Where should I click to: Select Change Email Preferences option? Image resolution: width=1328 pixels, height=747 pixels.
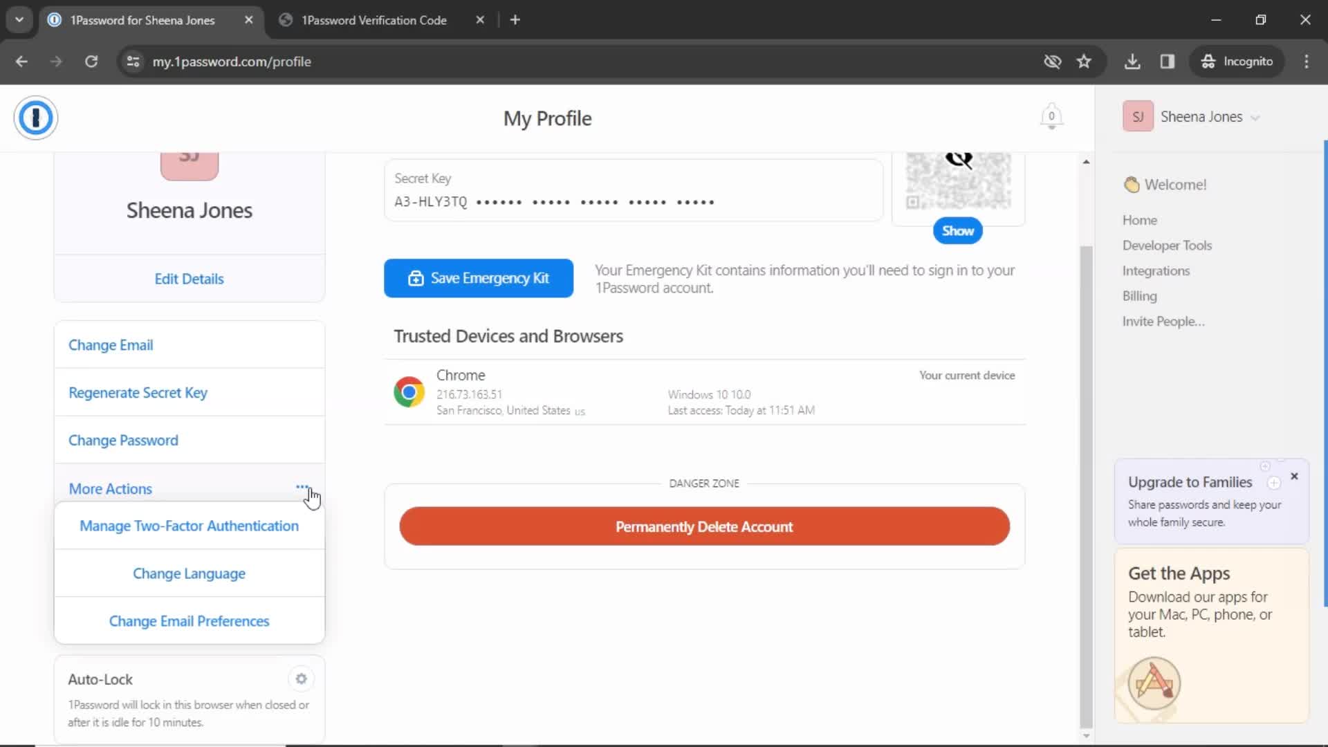click(189, 620)
